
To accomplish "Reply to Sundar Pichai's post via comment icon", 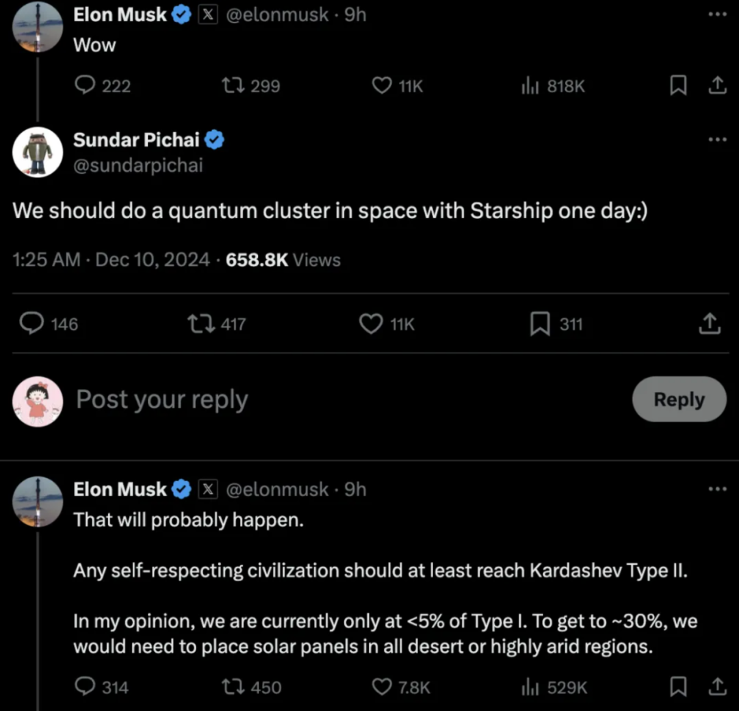I will point(31,324).
